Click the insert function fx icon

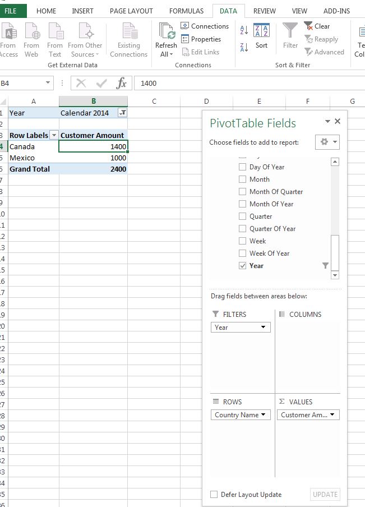(x=121, y=84)
